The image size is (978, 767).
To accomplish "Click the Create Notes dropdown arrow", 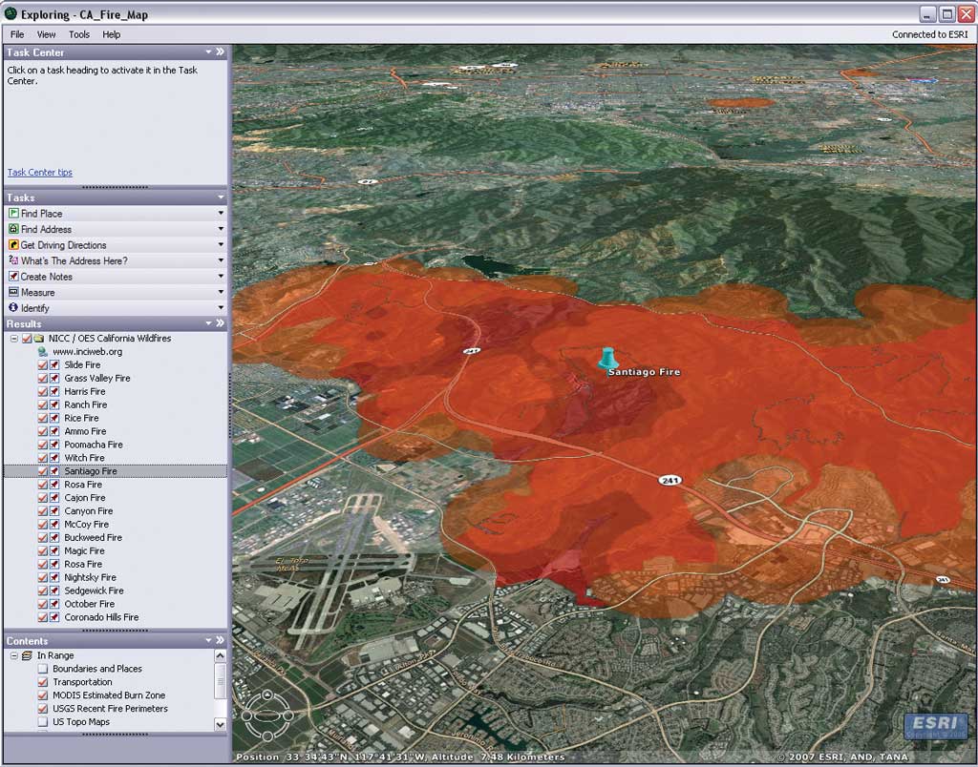I will pyautogui.click(x=221, y=276).
